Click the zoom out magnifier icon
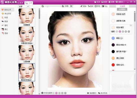The image size is (137, 98). (43, 6)
